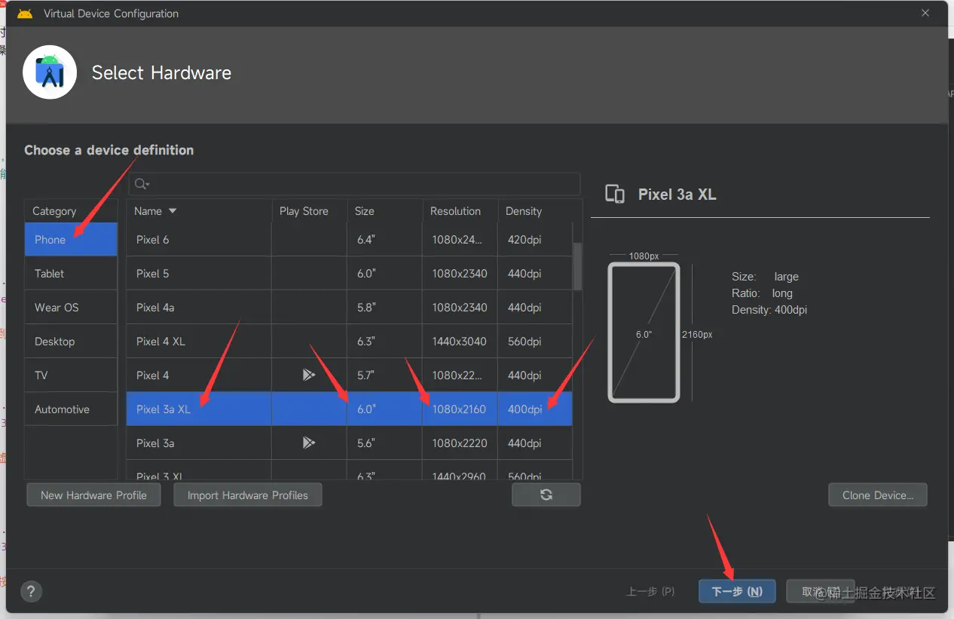Click the Category list header

pos(71,211)
